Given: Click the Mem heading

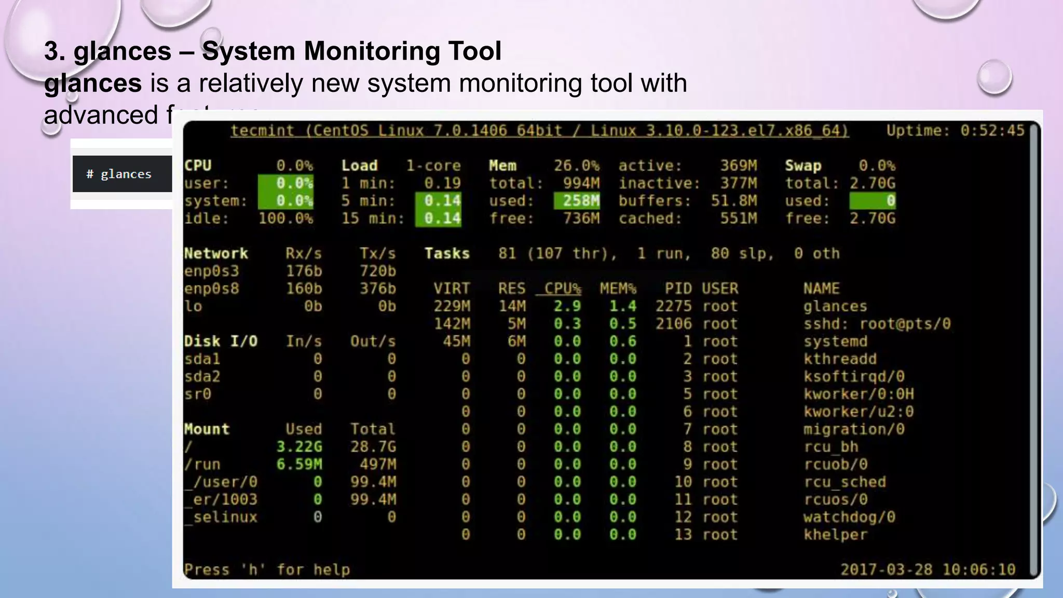Looking at the screenshot, I should click(502, 166).
